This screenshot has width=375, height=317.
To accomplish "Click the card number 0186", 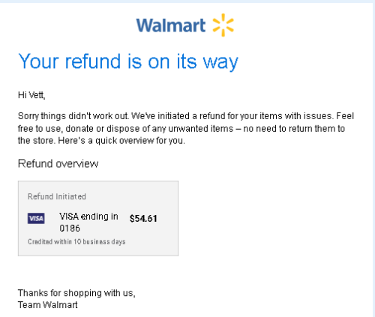I will 70,228.
